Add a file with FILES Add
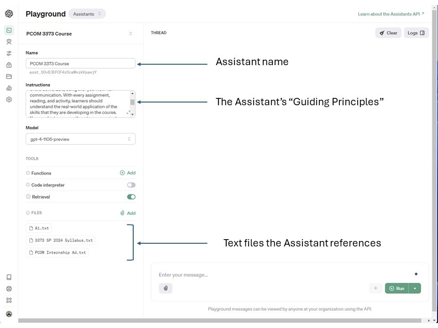 128,213
